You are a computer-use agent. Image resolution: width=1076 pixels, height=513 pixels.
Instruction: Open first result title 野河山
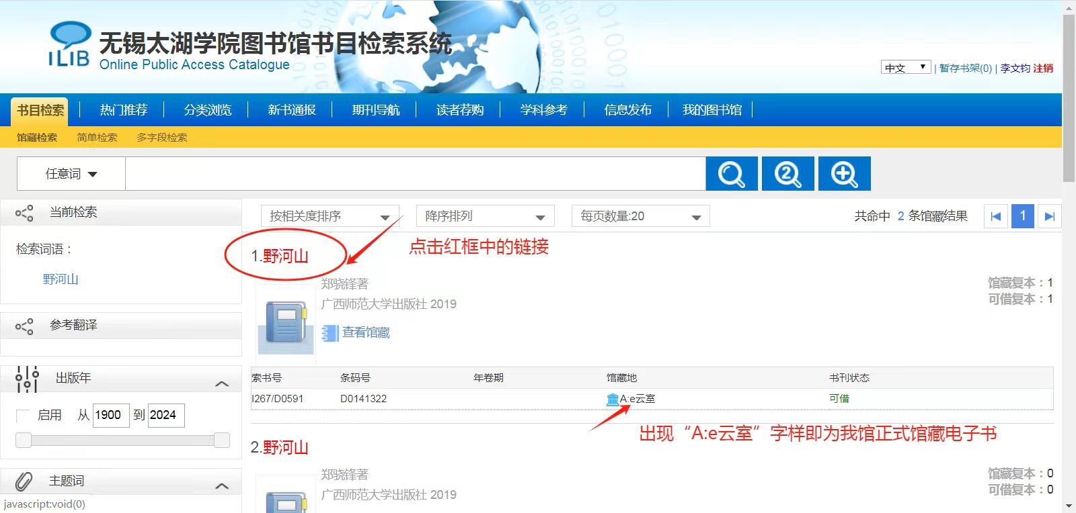click(285, 256)
